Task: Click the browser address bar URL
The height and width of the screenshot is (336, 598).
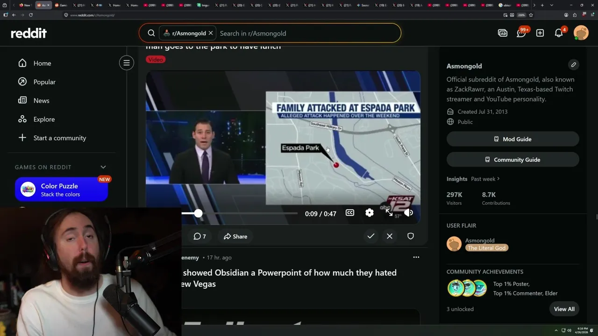Action: (93, 15)
